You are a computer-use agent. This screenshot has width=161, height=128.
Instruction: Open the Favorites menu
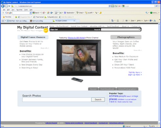(19, 10)
